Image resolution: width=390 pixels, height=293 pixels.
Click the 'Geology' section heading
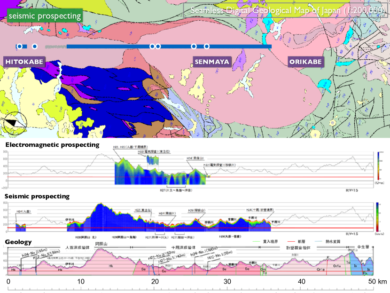[18, 242]
